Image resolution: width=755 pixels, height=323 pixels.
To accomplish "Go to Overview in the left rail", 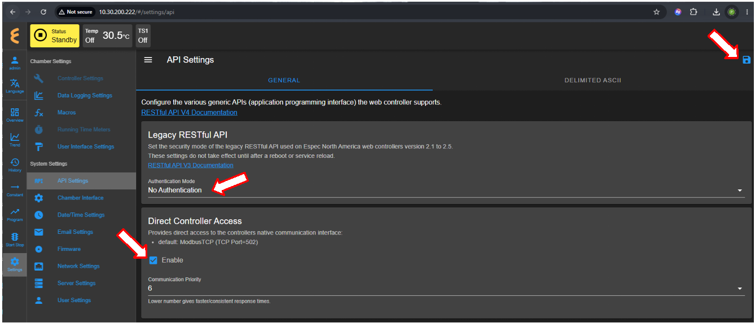I will pyautogui.click(x=15, y=115).
